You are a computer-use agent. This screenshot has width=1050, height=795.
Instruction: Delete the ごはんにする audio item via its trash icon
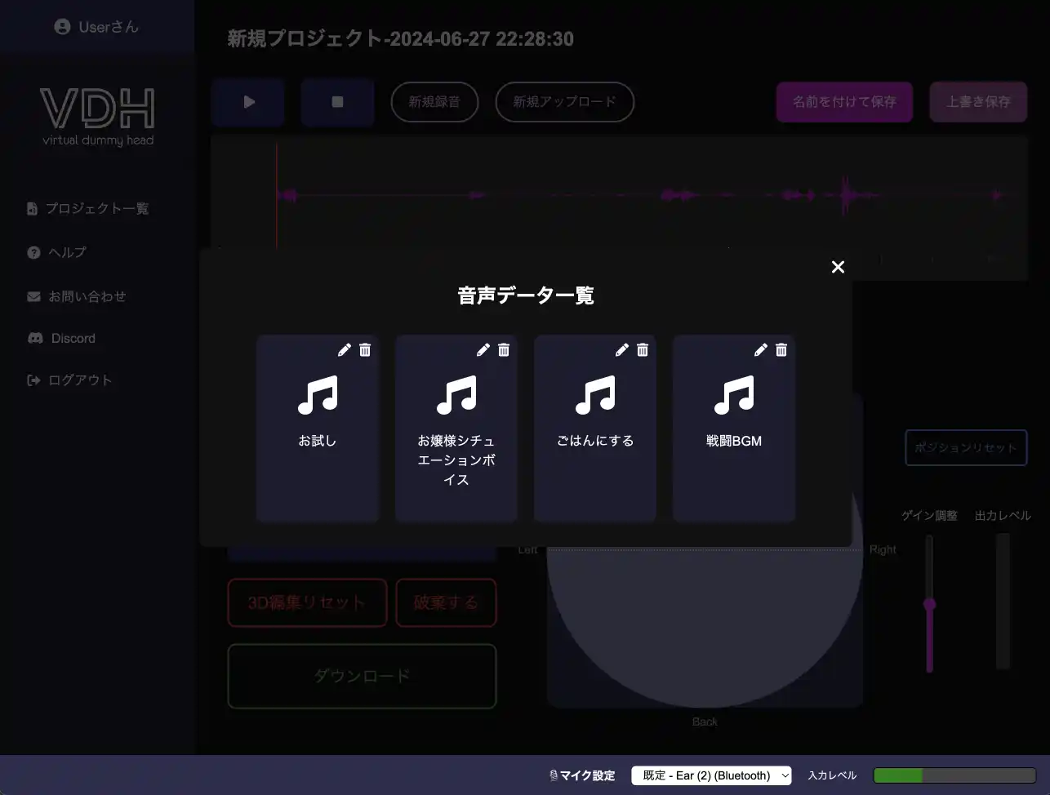(643, 349)
